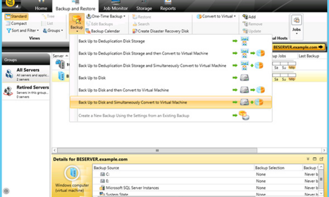Image resolution: width=329 pixels, height=197 pixels.
Task: Open One-Time Backup dropdown
Action: pos(106,16)
